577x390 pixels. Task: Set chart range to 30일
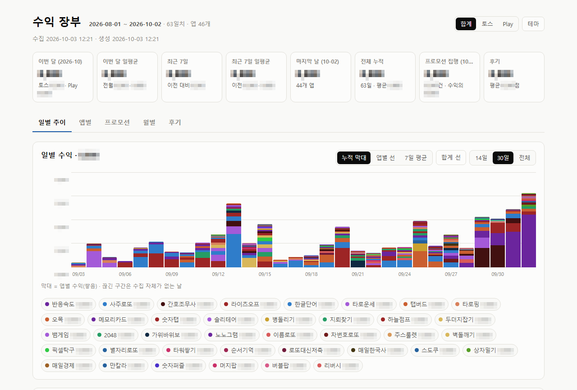coord(503,158)
